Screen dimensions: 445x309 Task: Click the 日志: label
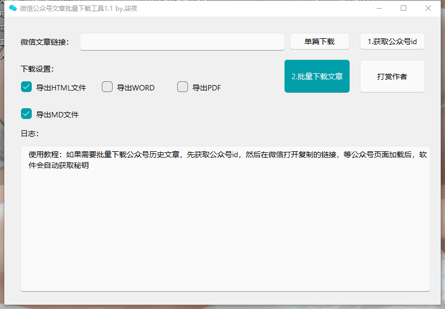pos(30,134)
